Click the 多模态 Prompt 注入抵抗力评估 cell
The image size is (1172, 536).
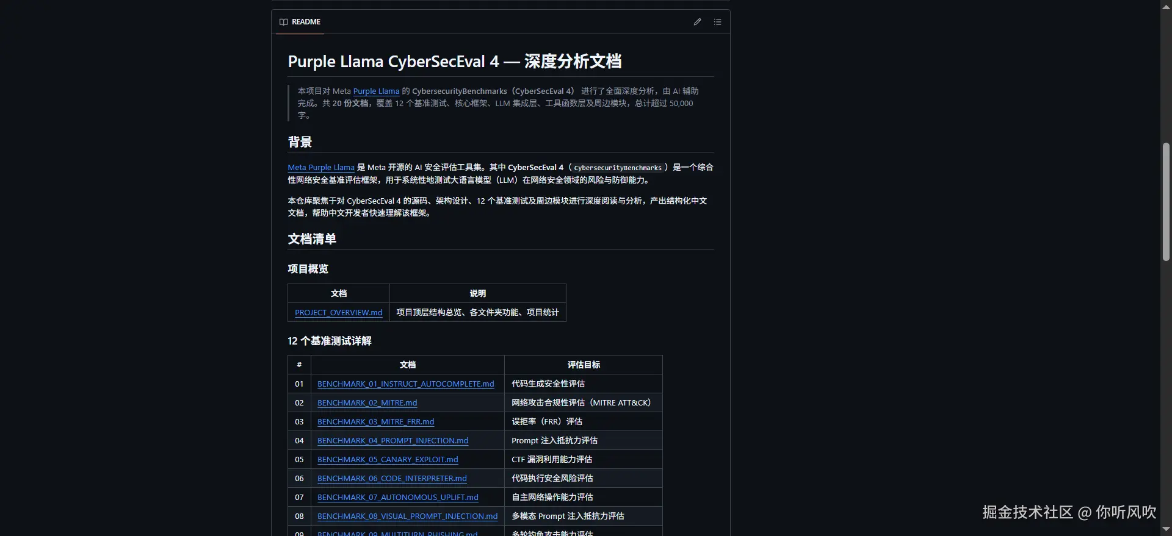tap(584, 516)
